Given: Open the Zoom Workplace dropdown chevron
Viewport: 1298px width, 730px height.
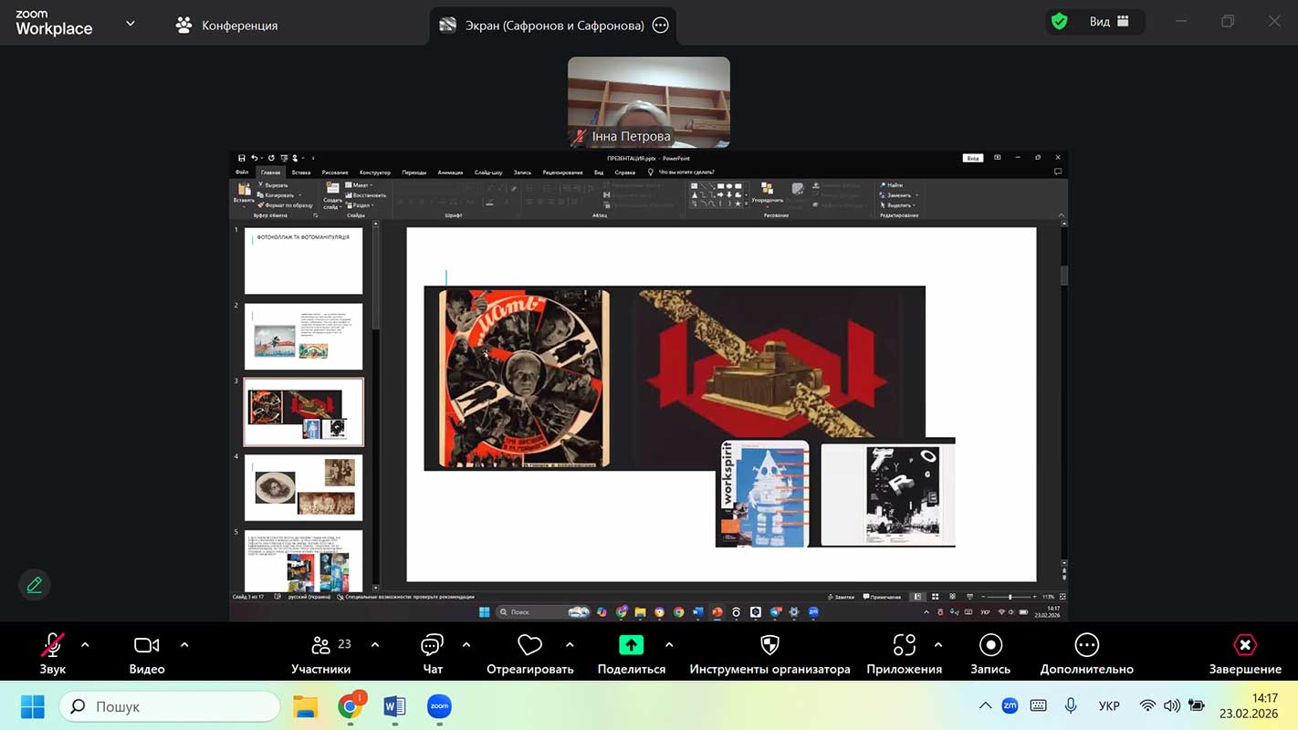Looking at the screenshot, I should 131,24.
